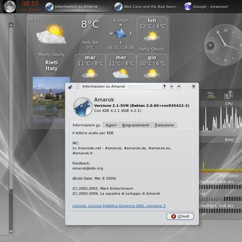Open the GNU license link

[x=119, y=206]
